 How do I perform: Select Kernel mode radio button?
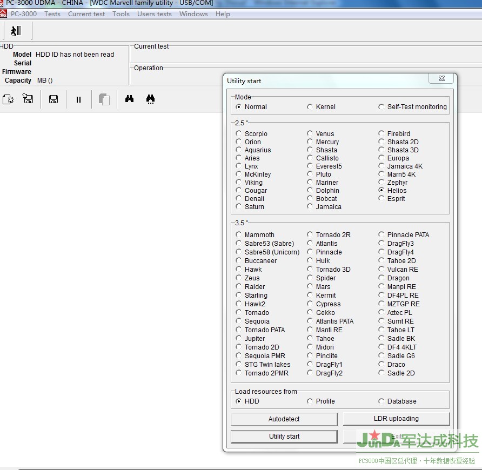coord(310,106)
